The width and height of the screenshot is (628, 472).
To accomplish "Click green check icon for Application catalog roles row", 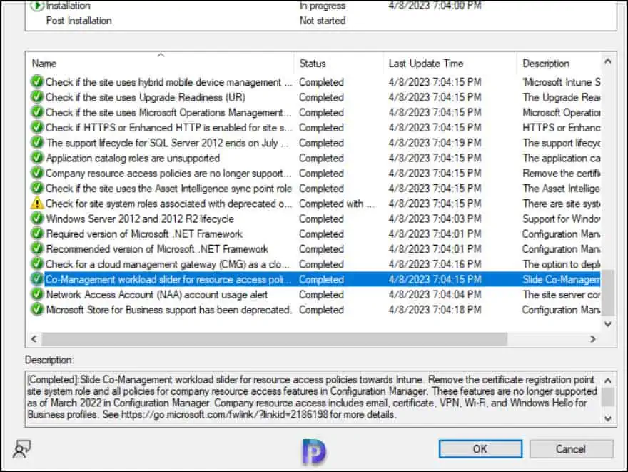I will click(x=37, y=158).
